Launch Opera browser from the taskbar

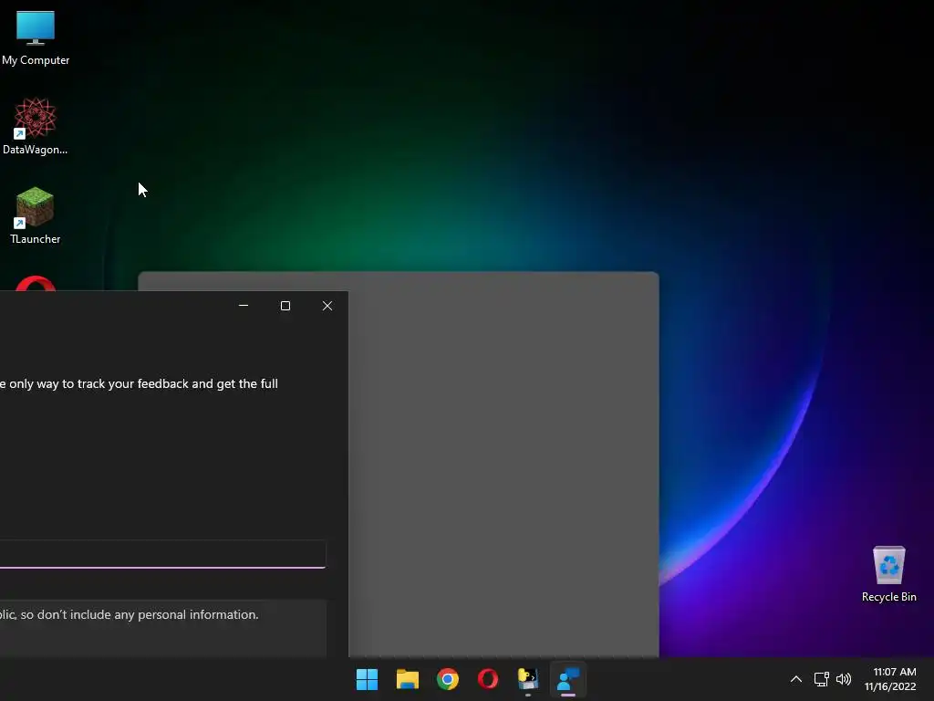[488, 679]
